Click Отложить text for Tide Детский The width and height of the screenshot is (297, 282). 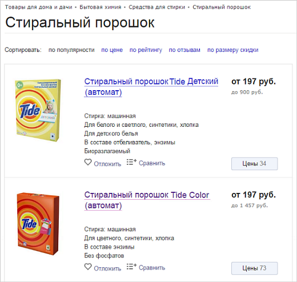[x=107, y=164]
